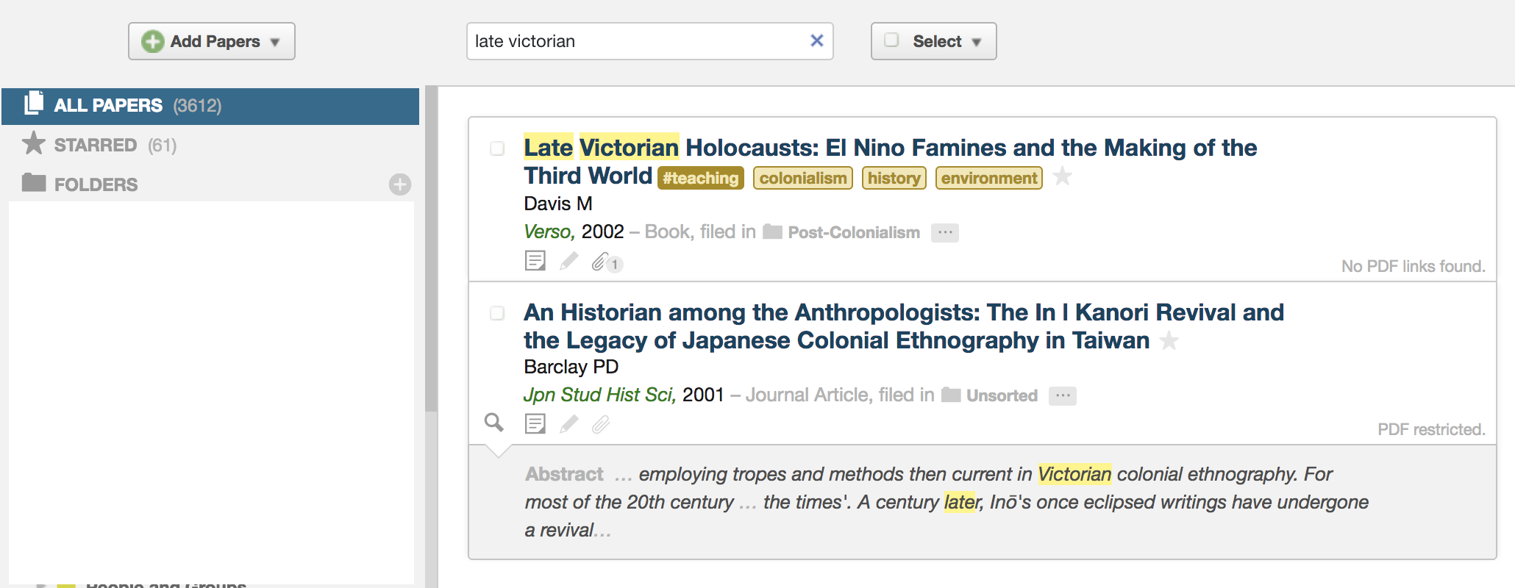Open more options beside Unsorted
The height and width of the screenshot is (588, 1515).
coord(1063,395)
